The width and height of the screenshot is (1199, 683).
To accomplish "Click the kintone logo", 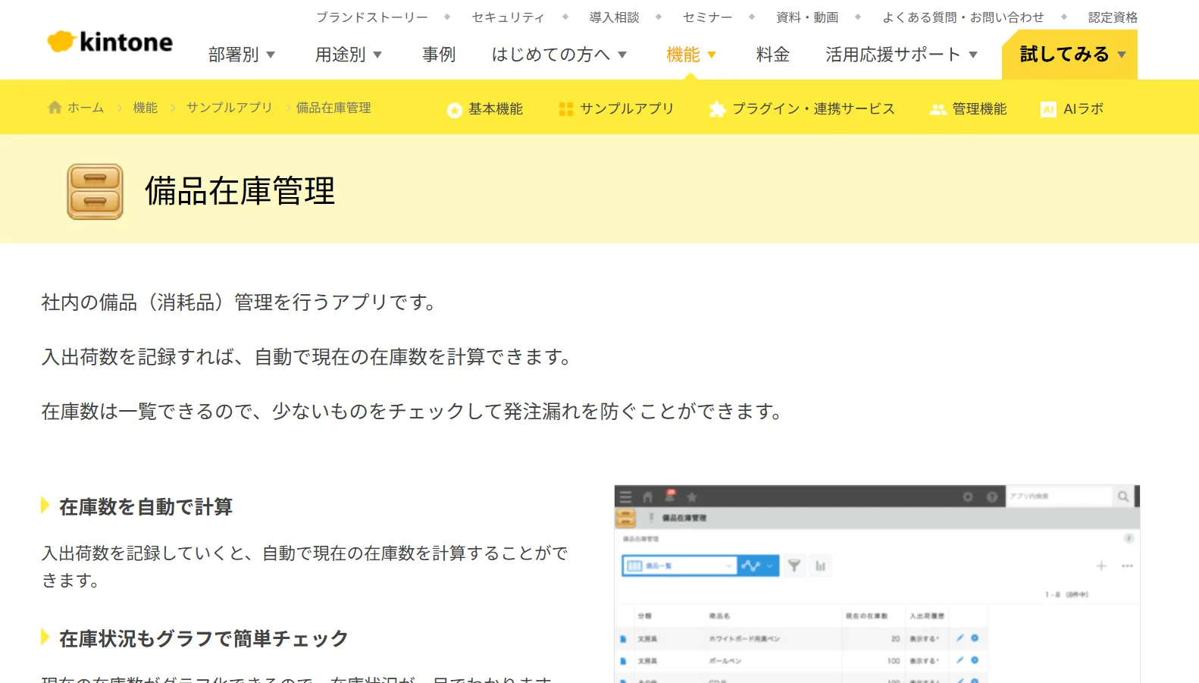I will (x=110, y=42).
